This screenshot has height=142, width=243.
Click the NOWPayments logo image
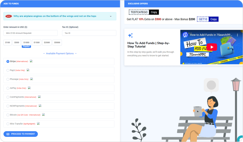point(40,106)
